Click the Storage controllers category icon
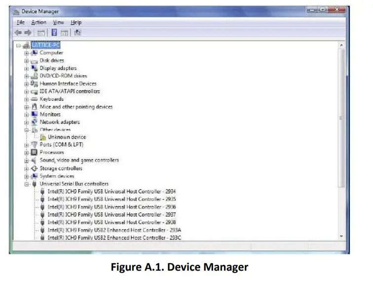Screen dimensions: 373x283 34,169
